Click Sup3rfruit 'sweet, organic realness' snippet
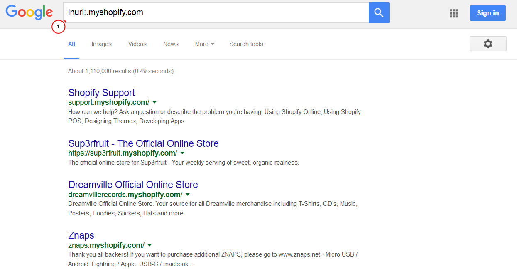517x274 pixels. pos(184,163)
